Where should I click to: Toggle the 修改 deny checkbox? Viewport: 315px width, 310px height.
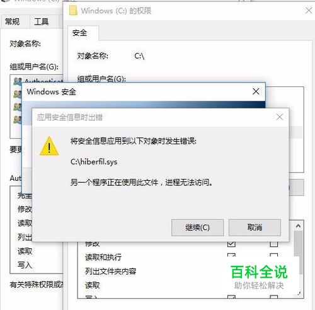pos(274,244)
